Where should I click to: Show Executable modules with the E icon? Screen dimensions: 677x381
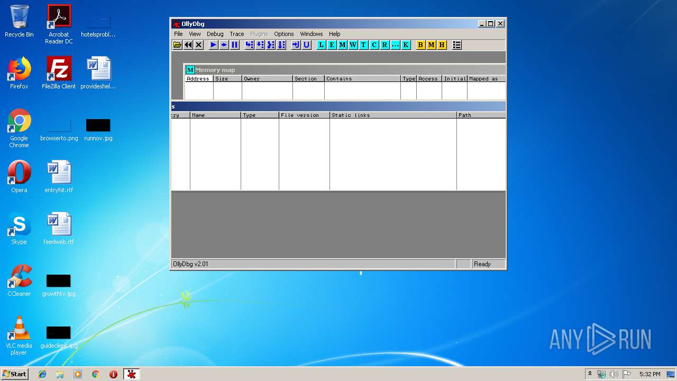[332, 45]
